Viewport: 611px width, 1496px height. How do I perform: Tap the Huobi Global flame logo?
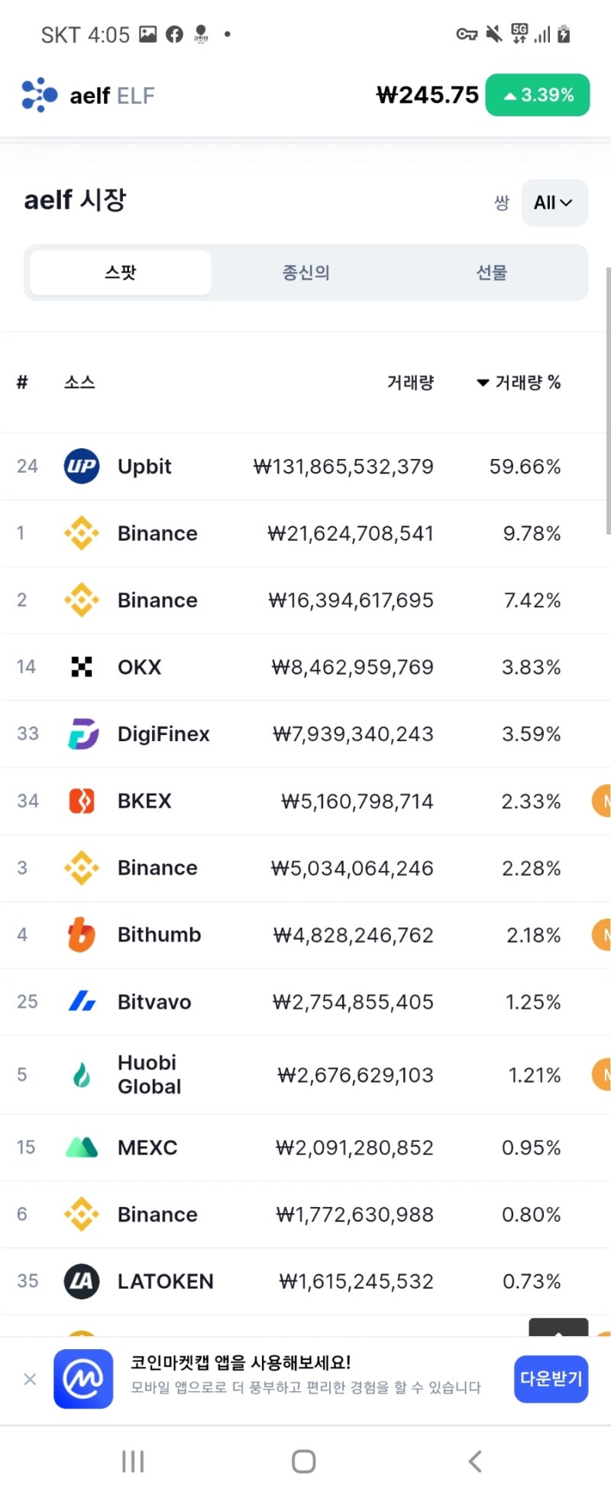click(x=82, y=1075)
